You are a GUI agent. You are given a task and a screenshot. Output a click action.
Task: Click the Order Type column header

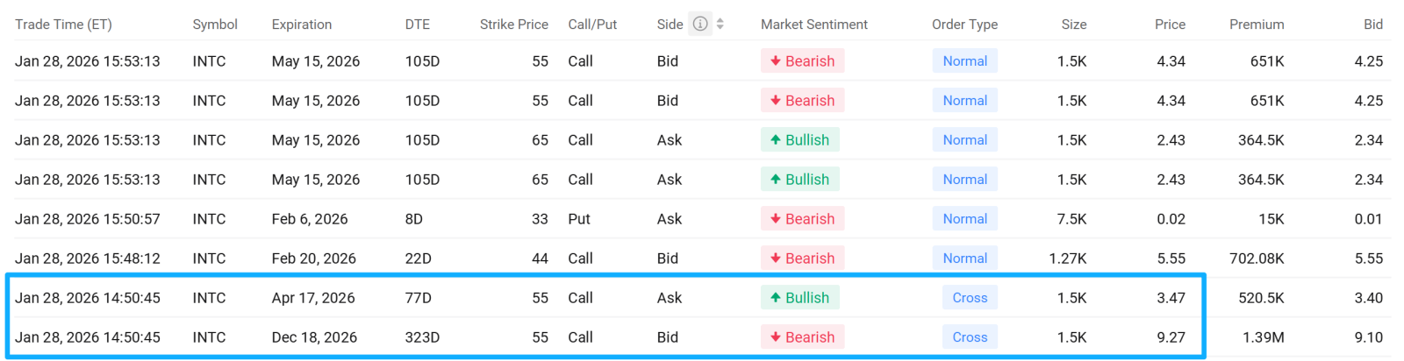(964, 25)
